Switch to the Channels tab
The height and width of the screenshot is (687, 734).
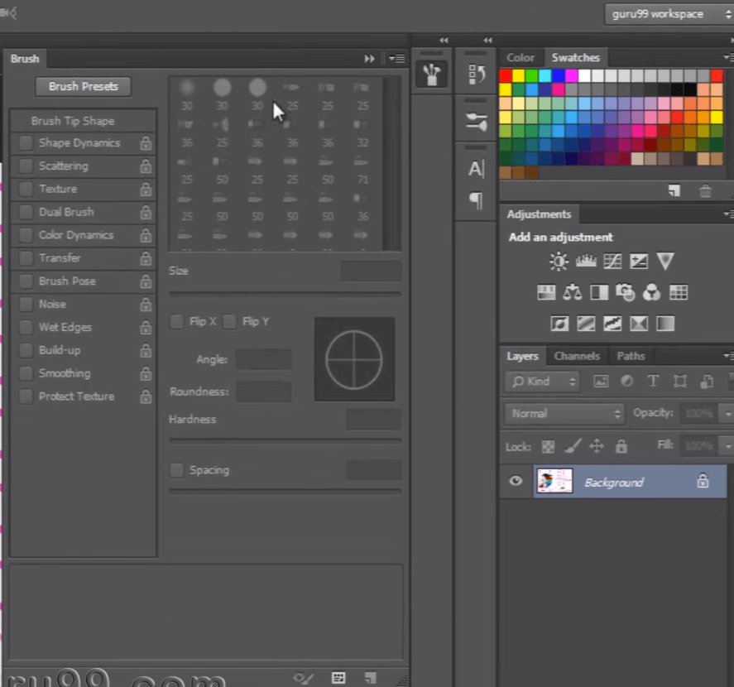577,356
